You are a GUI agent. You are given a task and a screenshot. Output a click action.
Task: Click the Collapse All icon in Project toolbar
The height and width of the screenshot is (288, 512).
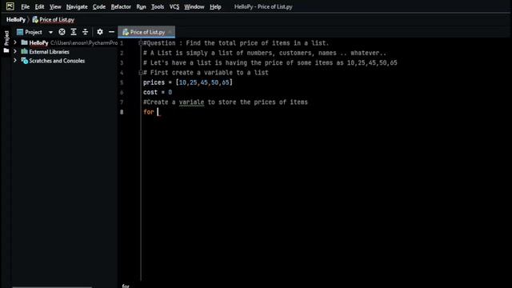pyautogui.click(x=86, y=32)
